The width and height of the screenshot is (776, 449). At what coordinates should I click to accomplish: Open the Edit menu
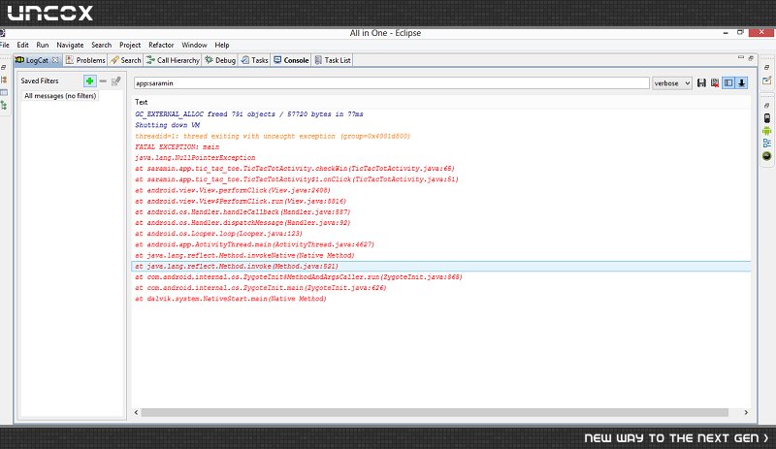pos(22,45)
